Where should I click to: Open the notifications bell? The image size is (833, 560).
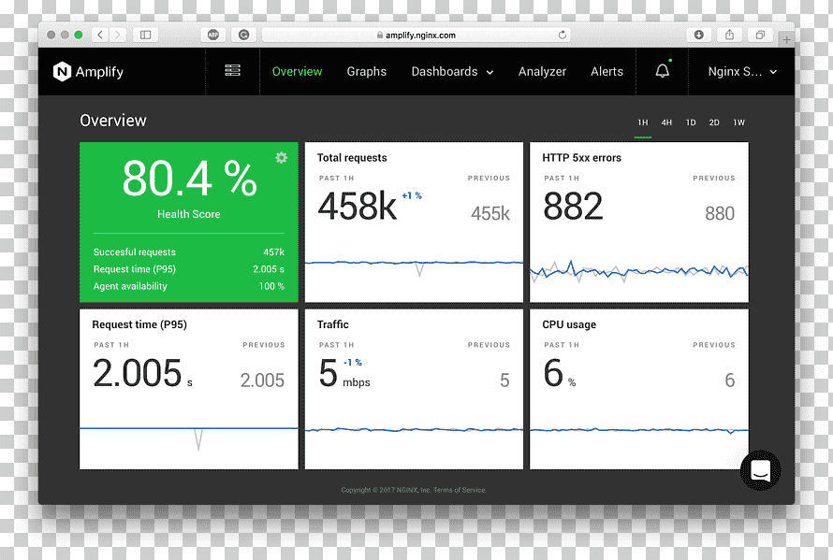pyautogui.click(x=663, y=71)
